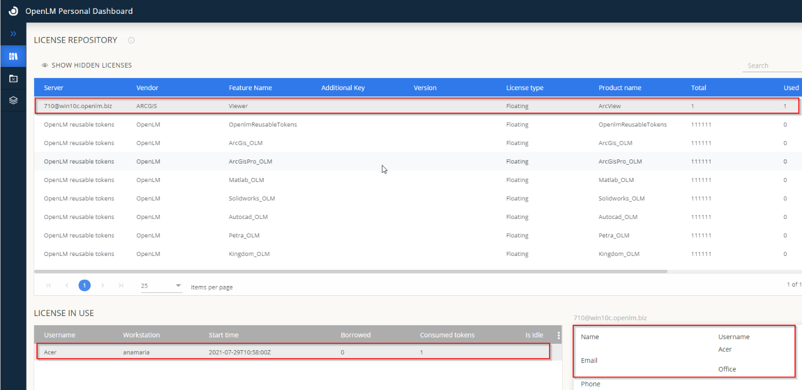Image resolution: width=802 pixels, height=390 pixels.
Task: Click the previous page chevron control
Action: pyautogui.click(x=66, y=285)
